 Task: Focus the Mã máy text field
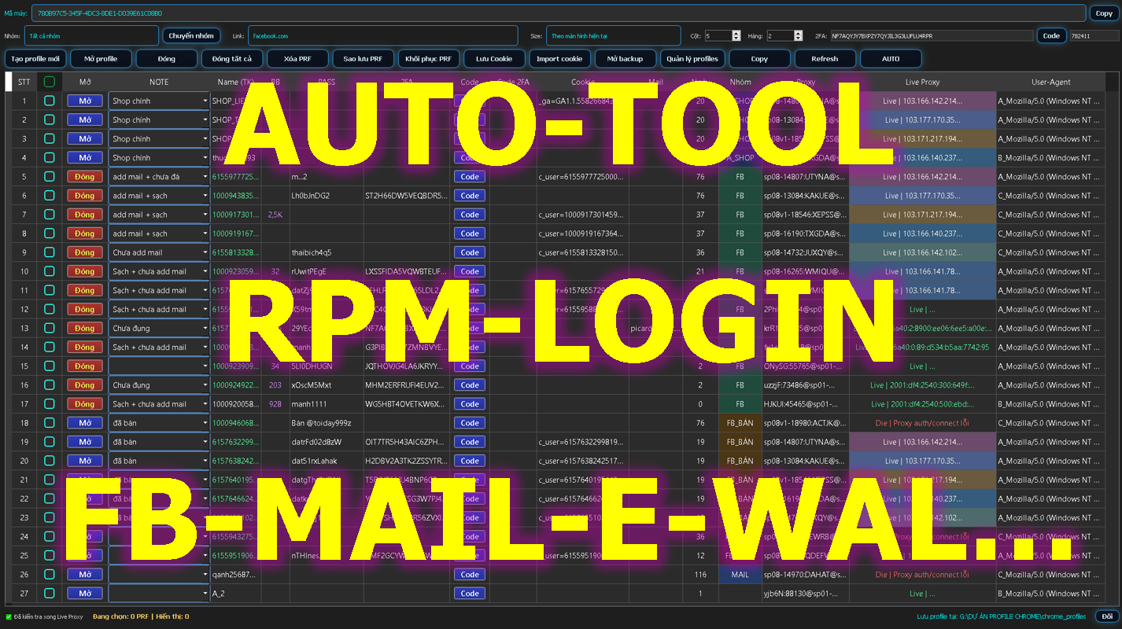[559, 13]
